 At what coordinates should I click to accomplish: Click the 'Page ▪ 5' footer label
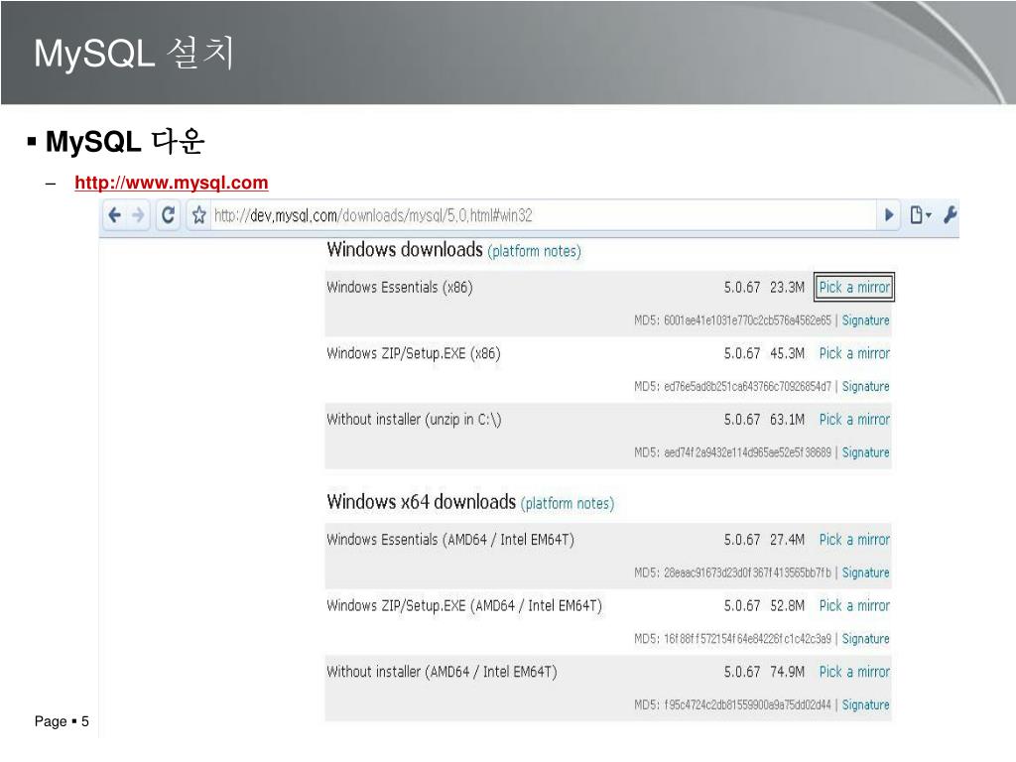[x=62, y=721]
